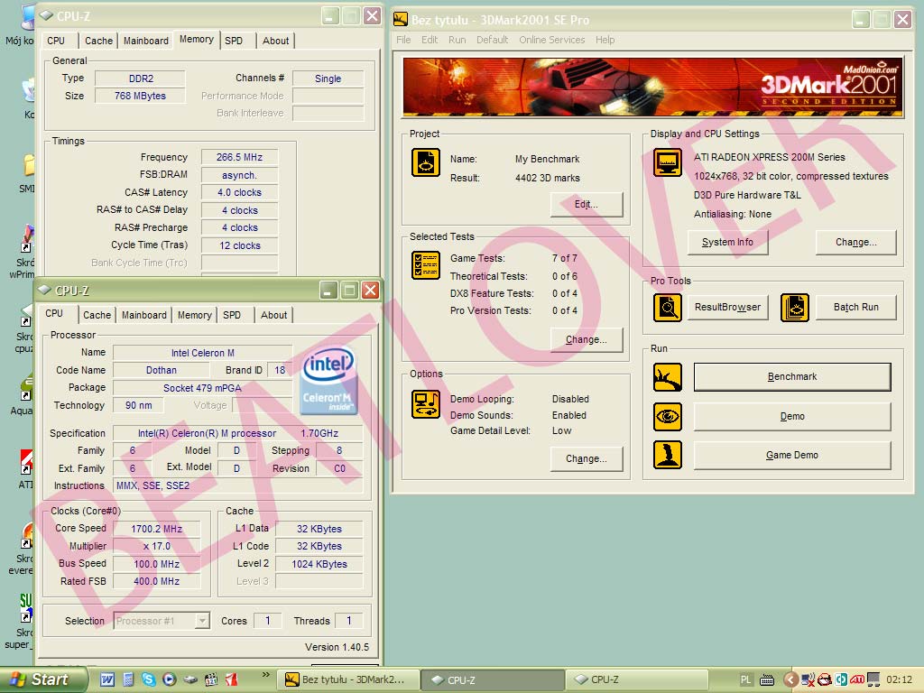
Task: Start the Demo
Action: (x=792, y=417)
